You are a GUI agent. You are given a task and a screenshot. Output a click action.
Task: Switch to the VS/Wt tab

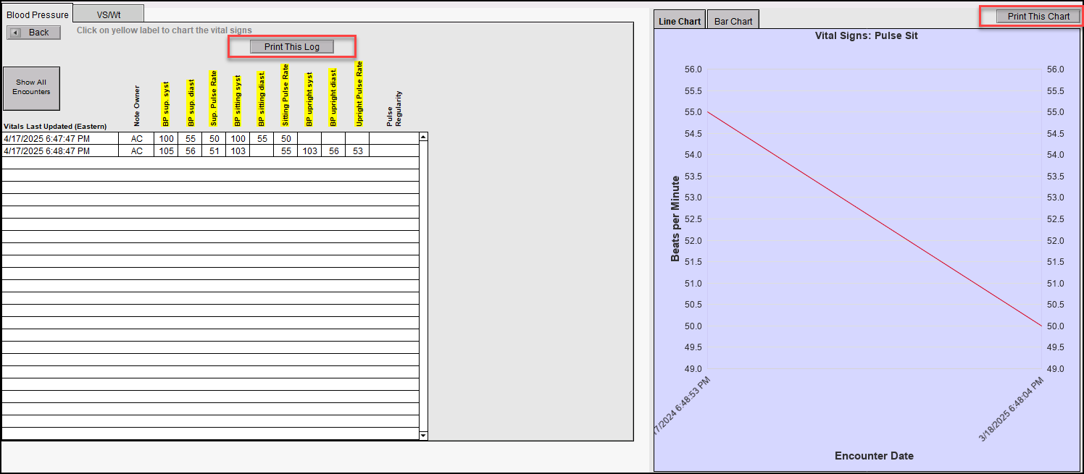pyautogui.click(x=109, y=14)
